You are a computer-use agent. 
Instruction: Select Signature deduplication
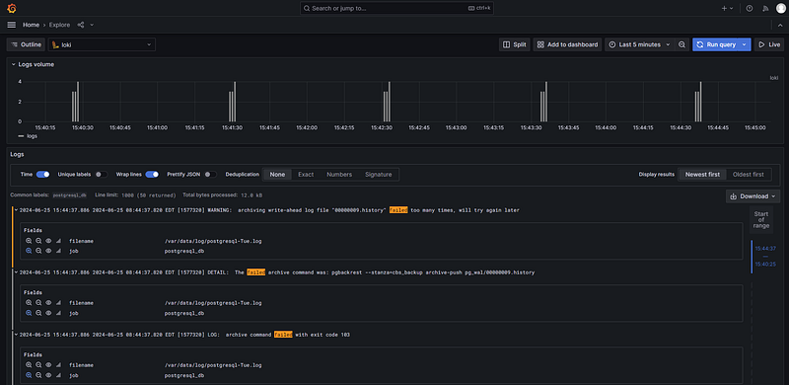[379, 175]
